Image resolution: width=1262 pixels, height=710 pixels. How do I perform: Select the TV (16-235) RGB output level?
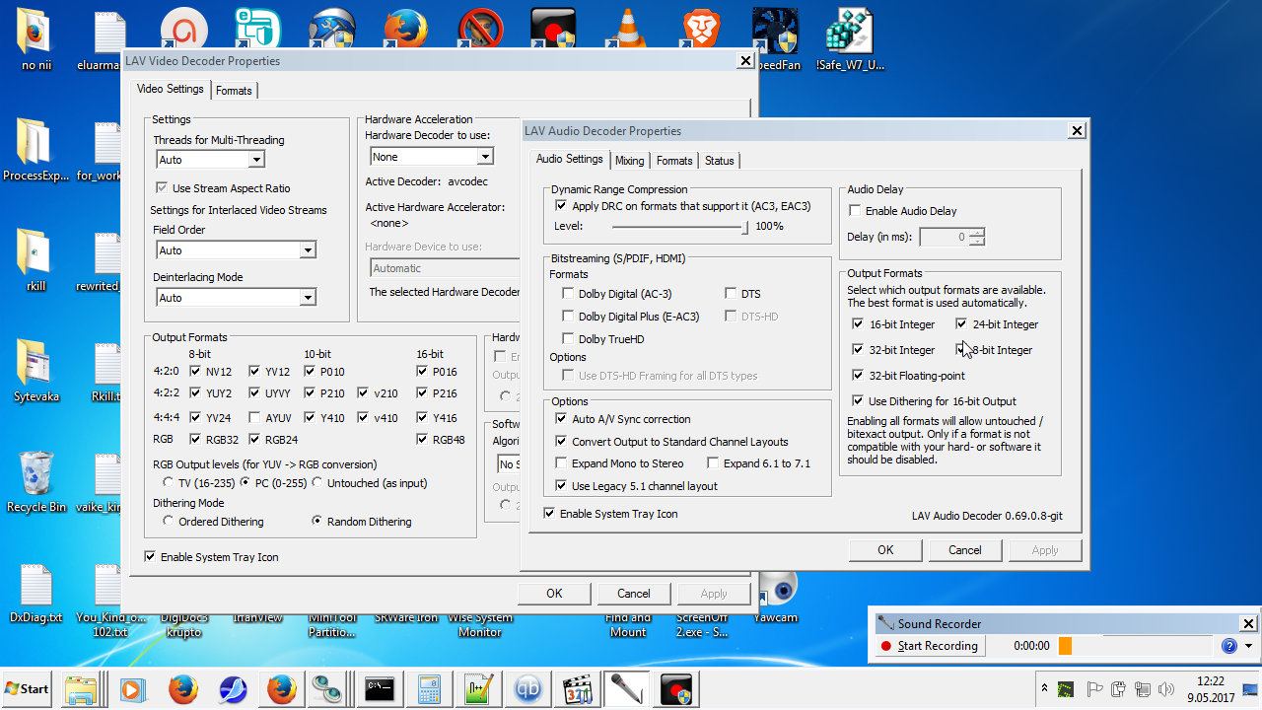pyautogui.click(x=169, y=483)
